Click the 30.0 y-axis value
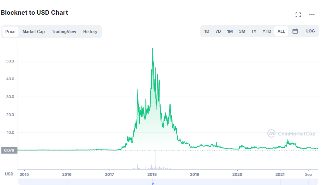328x185 pixels. (10, 97)
